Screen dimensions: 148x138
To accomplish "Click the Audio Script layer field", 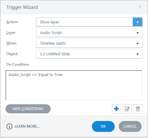I will pos(89,33).
